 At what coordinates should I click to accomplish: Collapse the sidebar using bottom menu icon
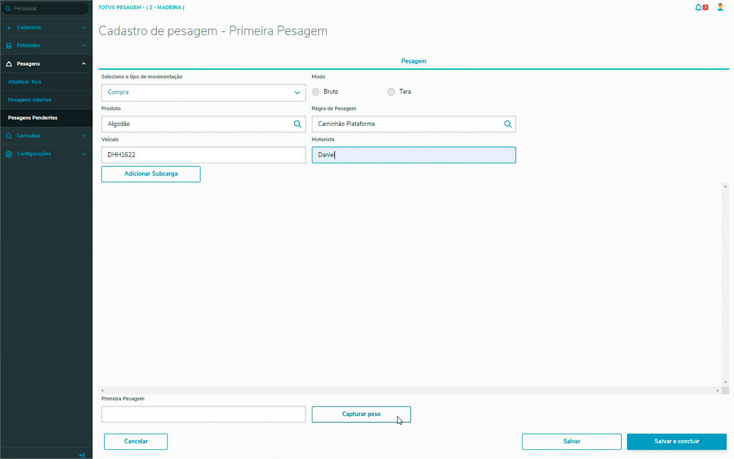pos(82,455)
